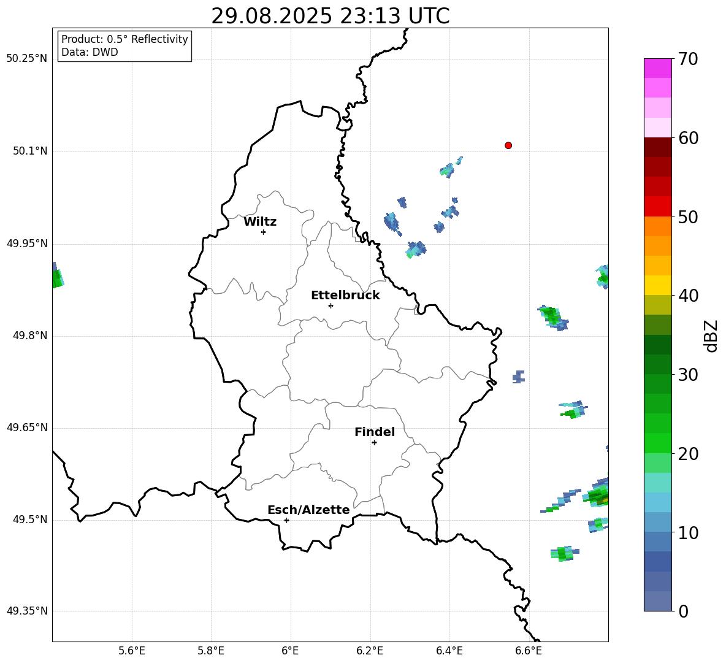Click the dBZ colorbar label
Image resolution: width=726 pixels, height=663 pixels.
click(x=711, y=335)
